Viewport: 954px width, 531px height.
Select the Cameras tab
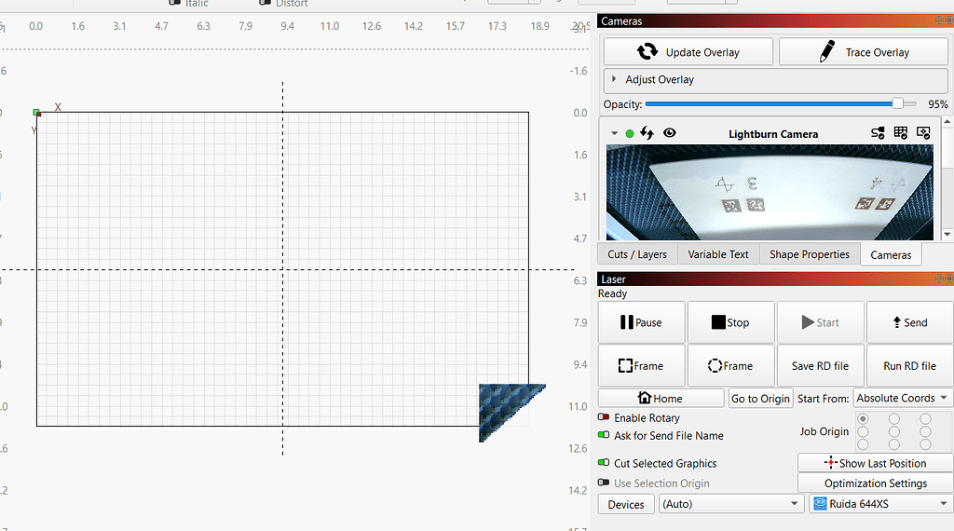point(891,255)
